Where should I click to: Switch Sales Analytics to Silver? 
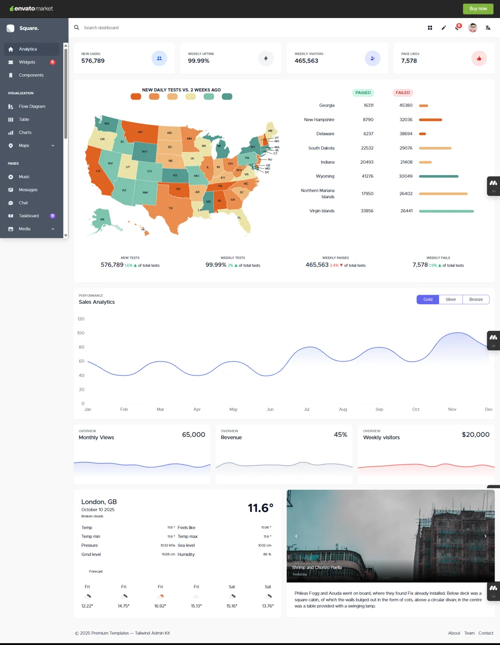point(451,299)
